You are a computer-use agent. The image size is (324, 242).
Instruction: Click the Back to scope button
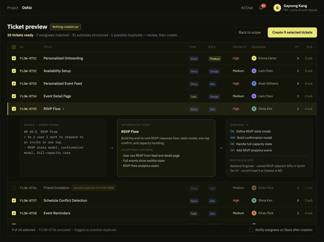click(250, 32)
